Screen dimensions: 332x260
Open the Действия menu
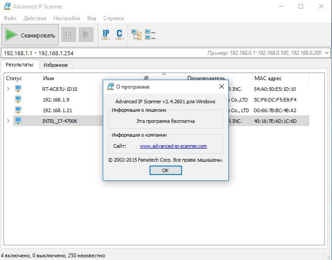(x=35, y=18)
